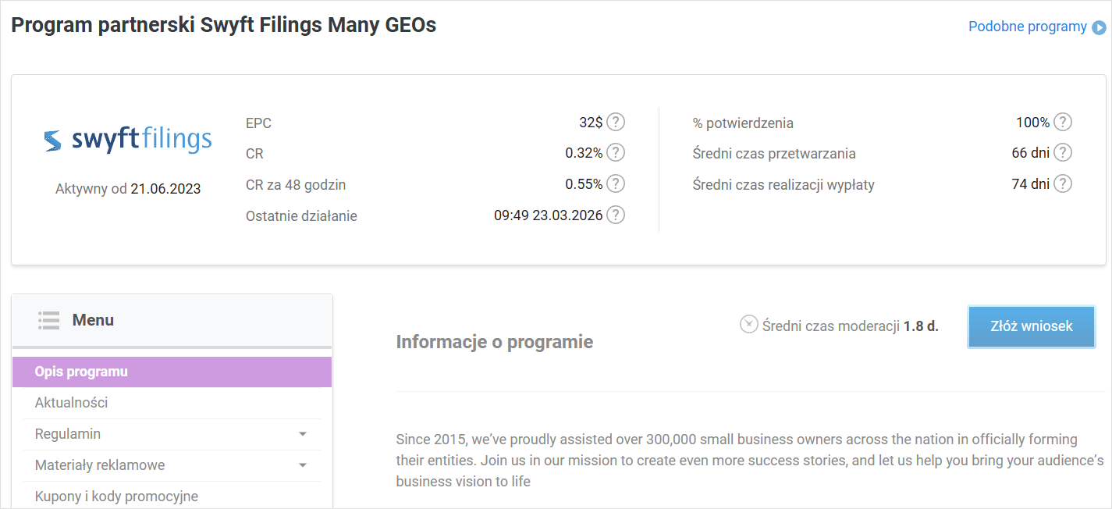The height and width of the screenshot is (509, 1112).
Task: Click the clock icon beside Średni czas moderacji
Action: [x=749, y=324]
